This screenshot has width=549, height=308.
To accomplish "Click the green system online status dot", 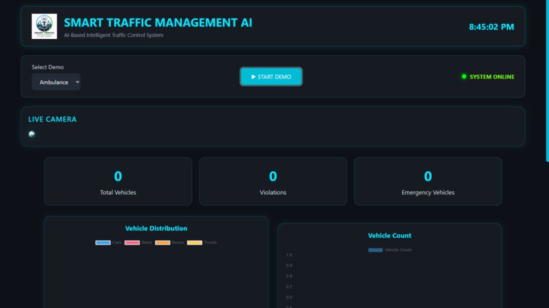I will 464,76.
